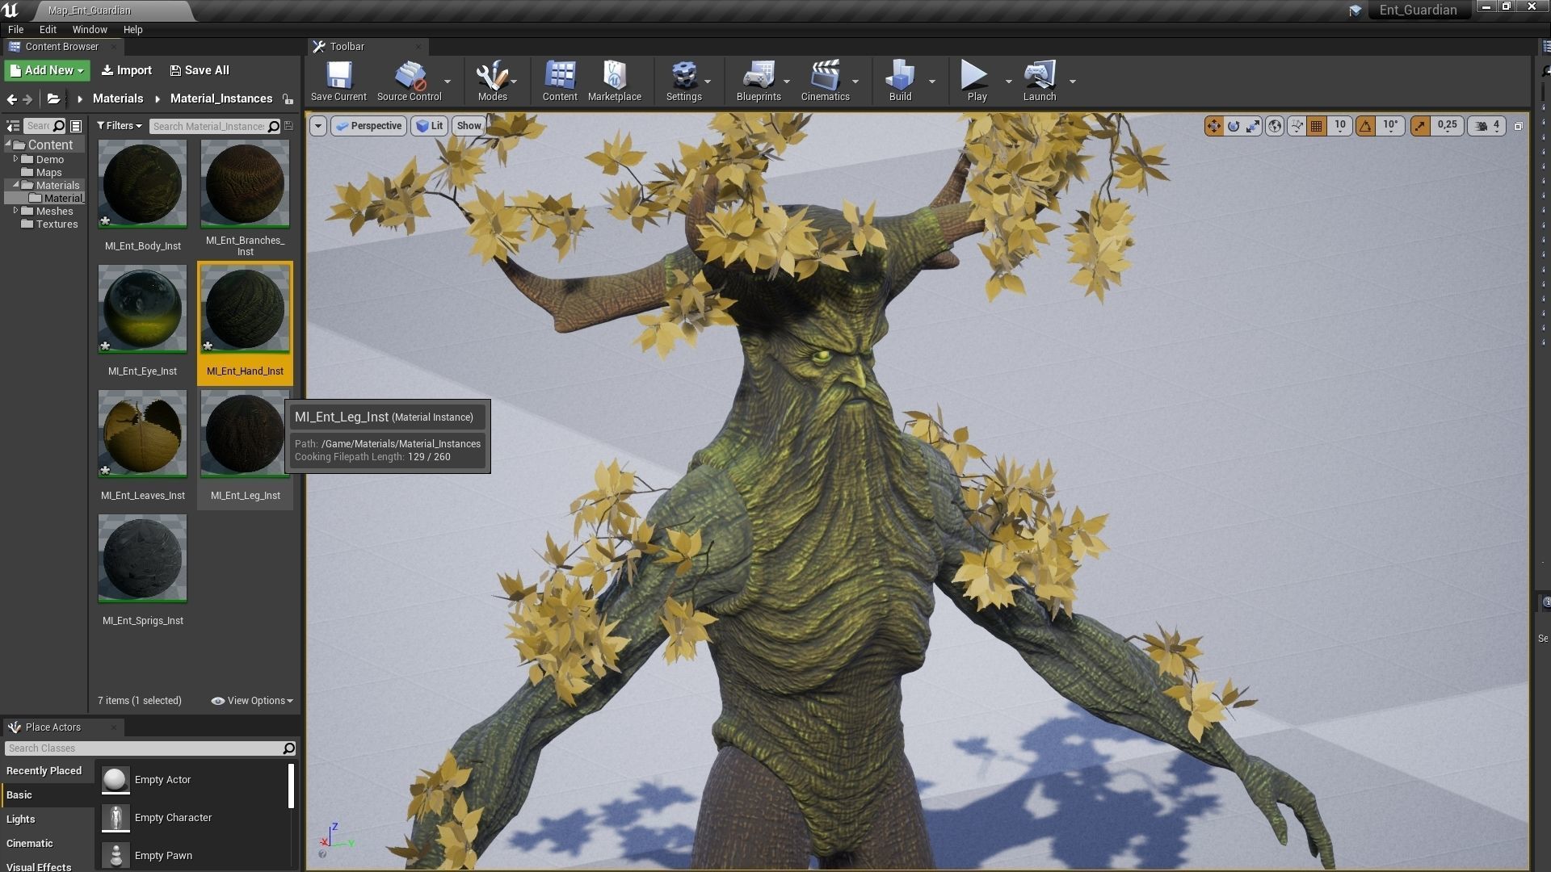Collapse the Materials folder
The width and height of the screenshot is (1551, 872).
[x=15, y=185]
